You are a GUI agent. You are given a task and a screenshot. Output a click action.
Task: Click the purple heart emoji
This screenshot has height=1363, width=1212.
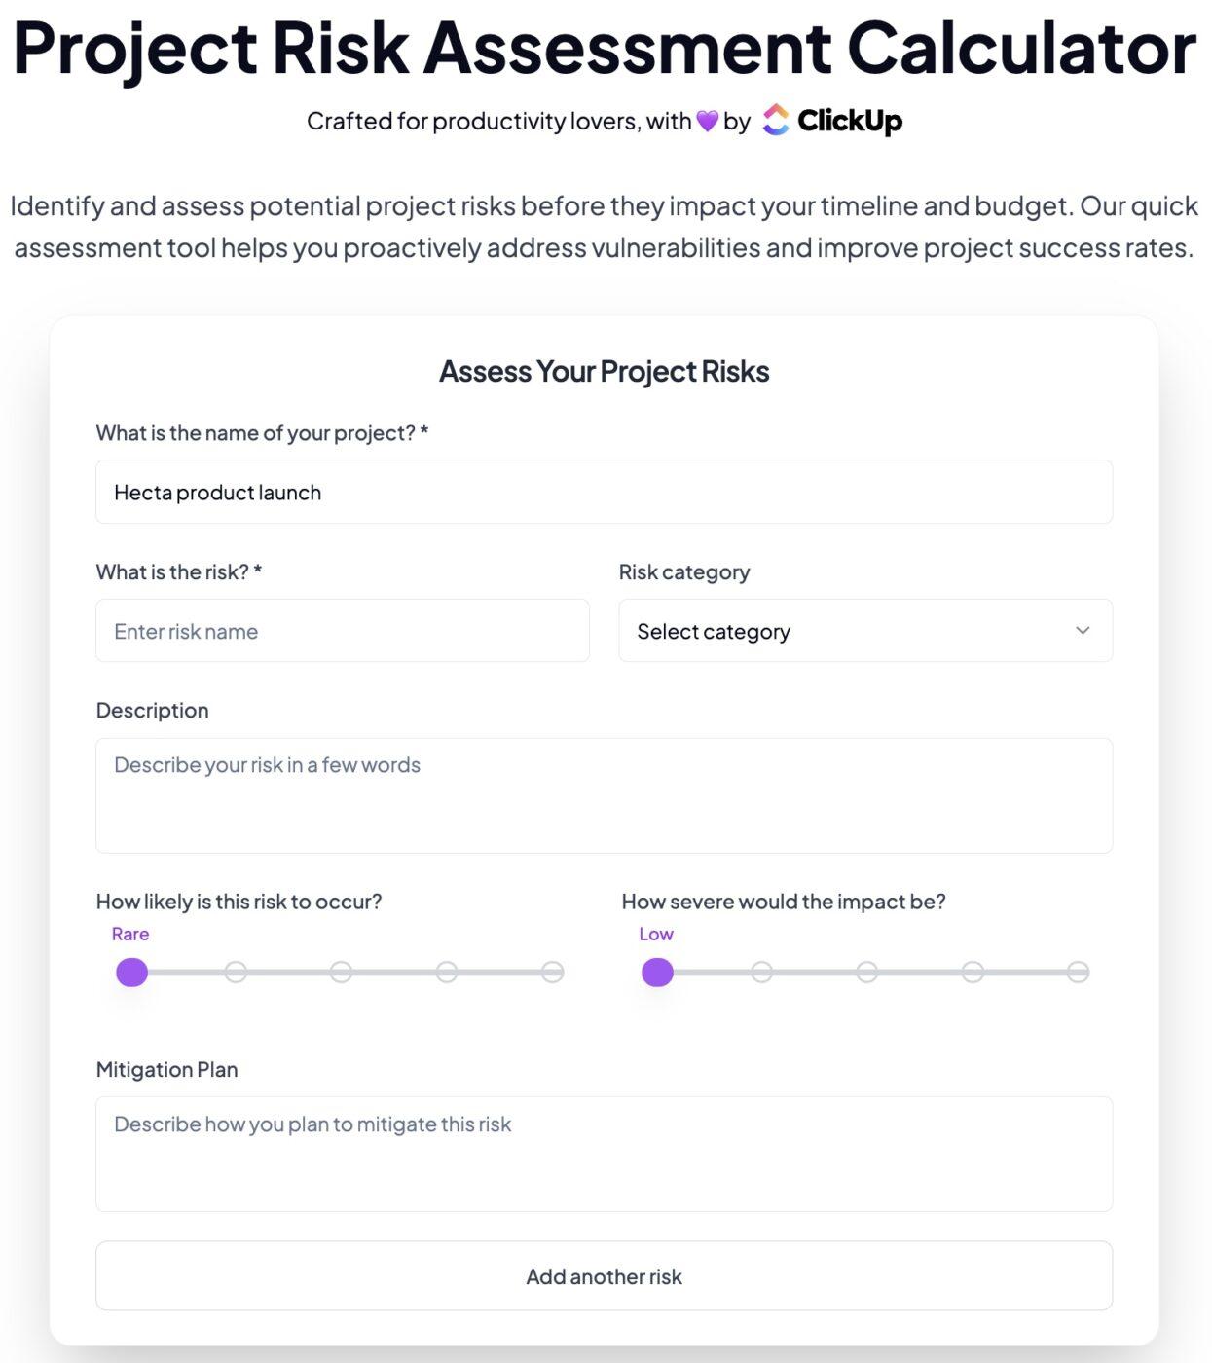(708, 120)
